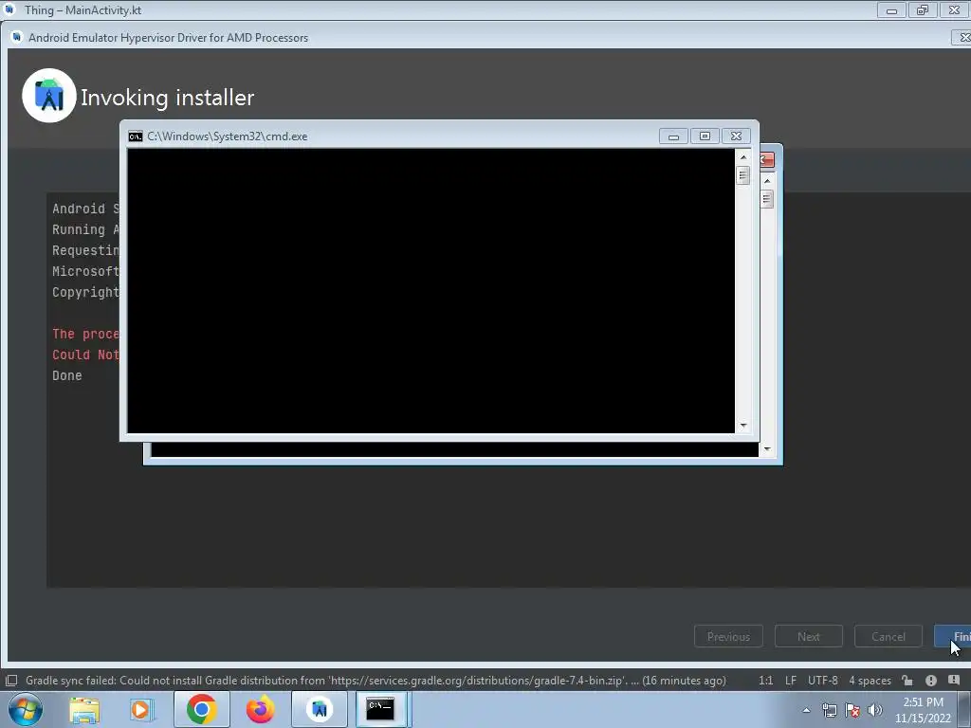Switch to Android Studio taskbar button

click(x=320, y=709)
